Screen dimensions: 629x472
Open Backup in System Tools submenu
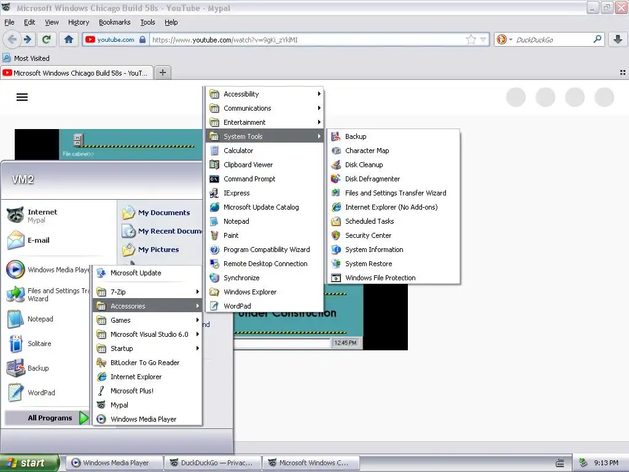pos(393,136)
